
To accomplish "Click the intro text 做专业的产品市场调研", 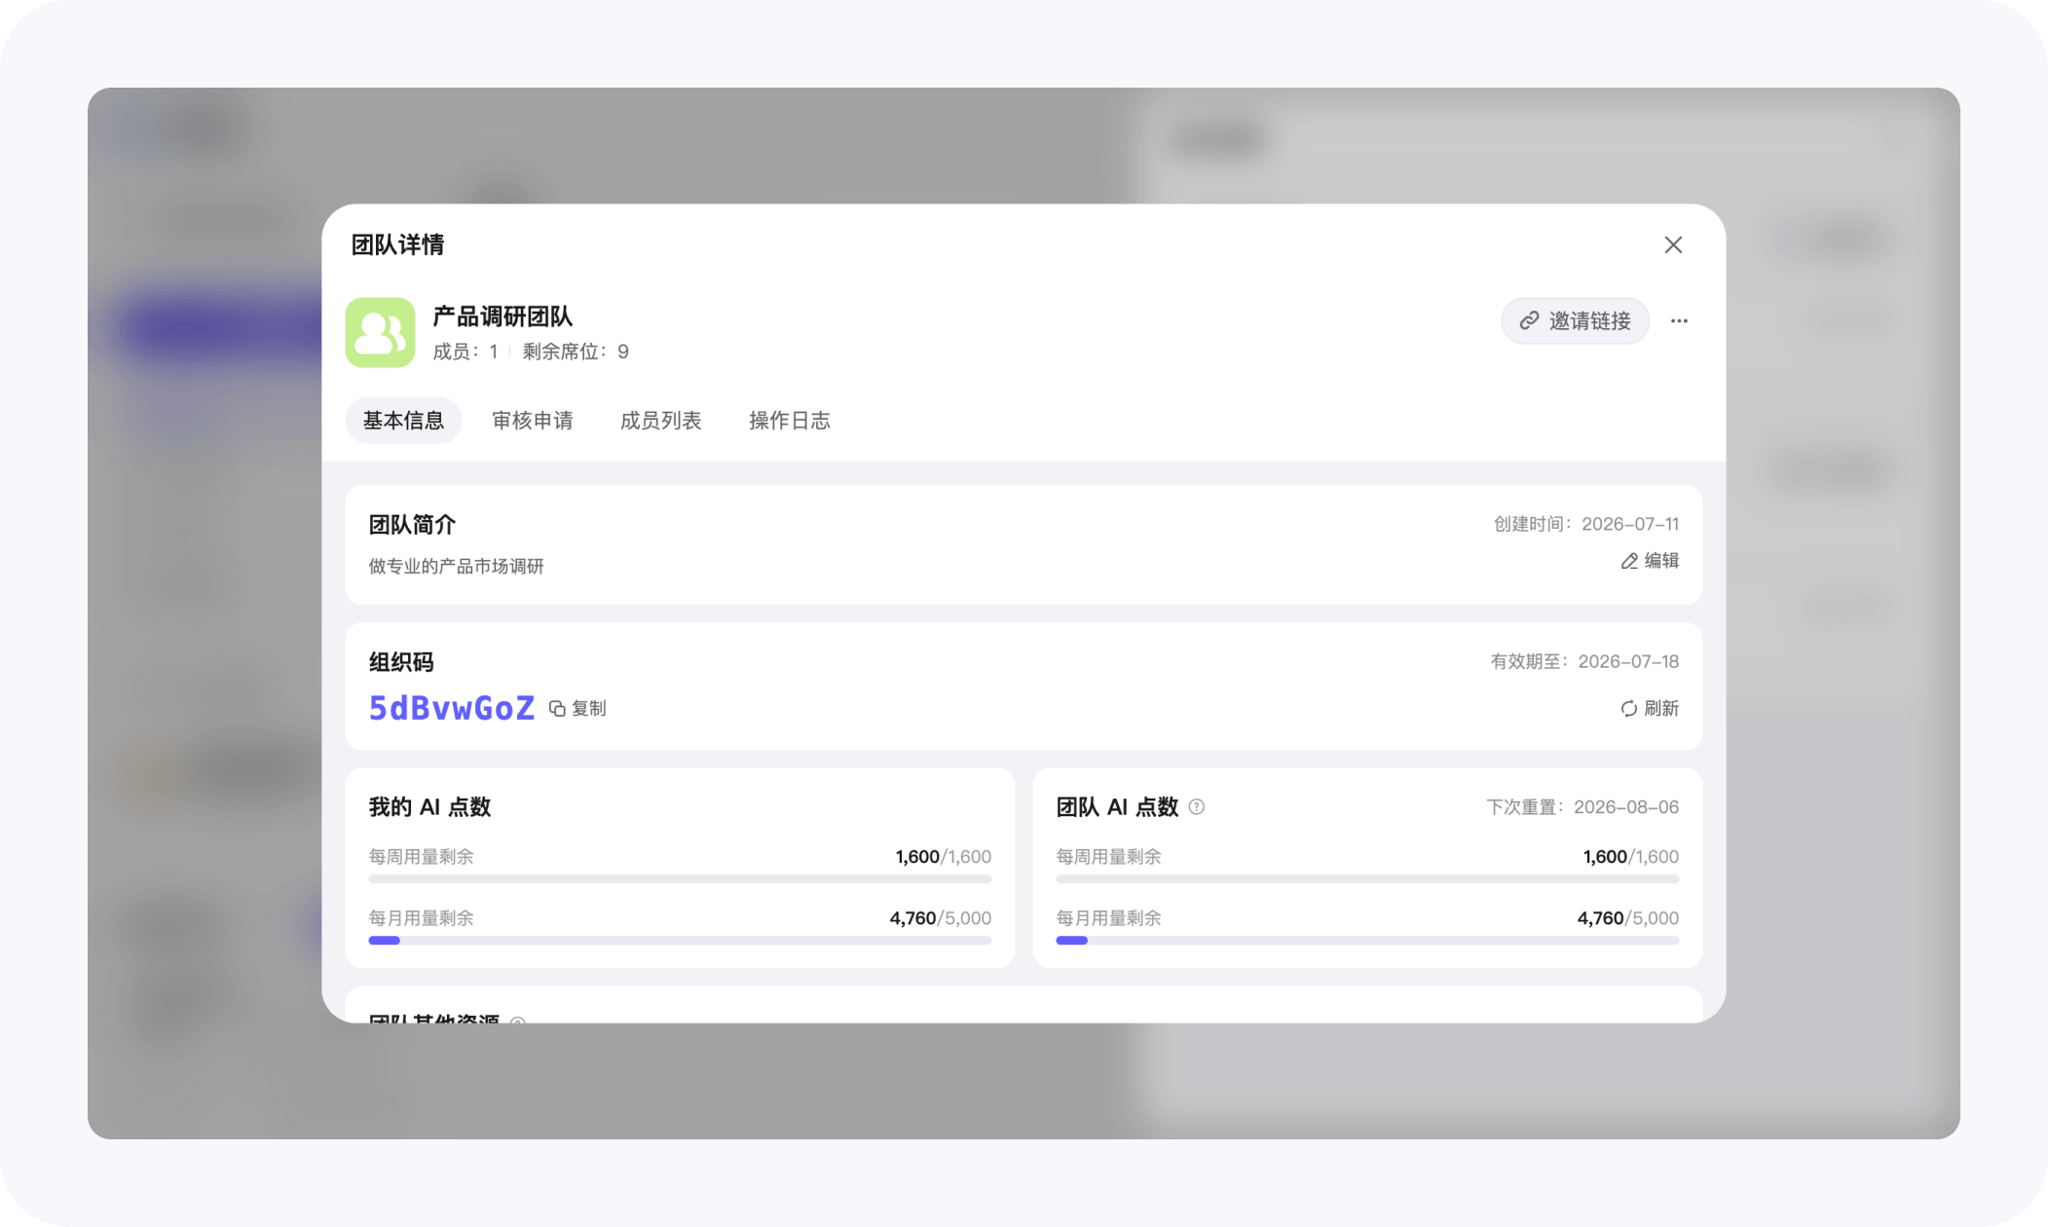I will tap(456, 567).
